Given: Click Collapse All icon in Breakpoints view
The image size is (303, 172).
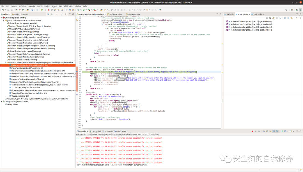Looking at the screenshot, I should (x=288, y=18).
